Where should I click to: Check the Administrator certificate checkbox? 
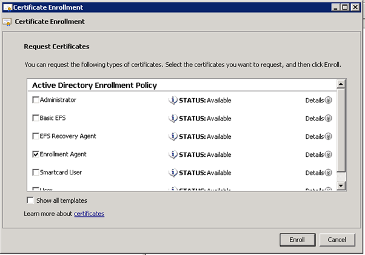pyautogui.click(x=36, y=100)
